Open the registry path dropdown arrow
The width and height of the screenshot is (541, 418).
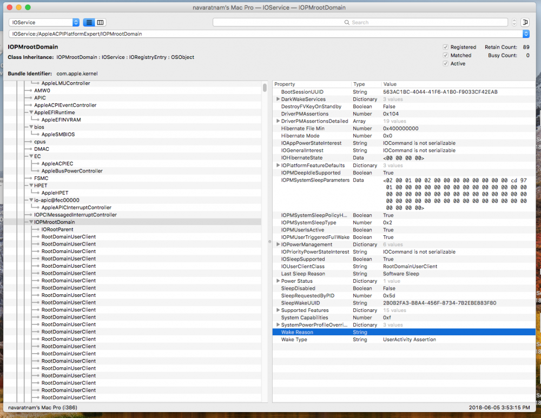pos(526,34)
